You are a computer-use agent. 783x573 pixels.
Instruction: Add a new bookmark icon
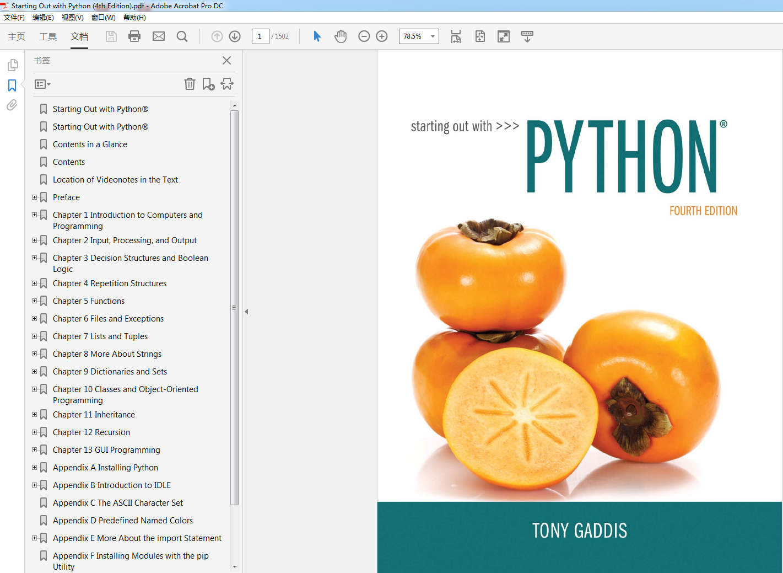(208, 84)
